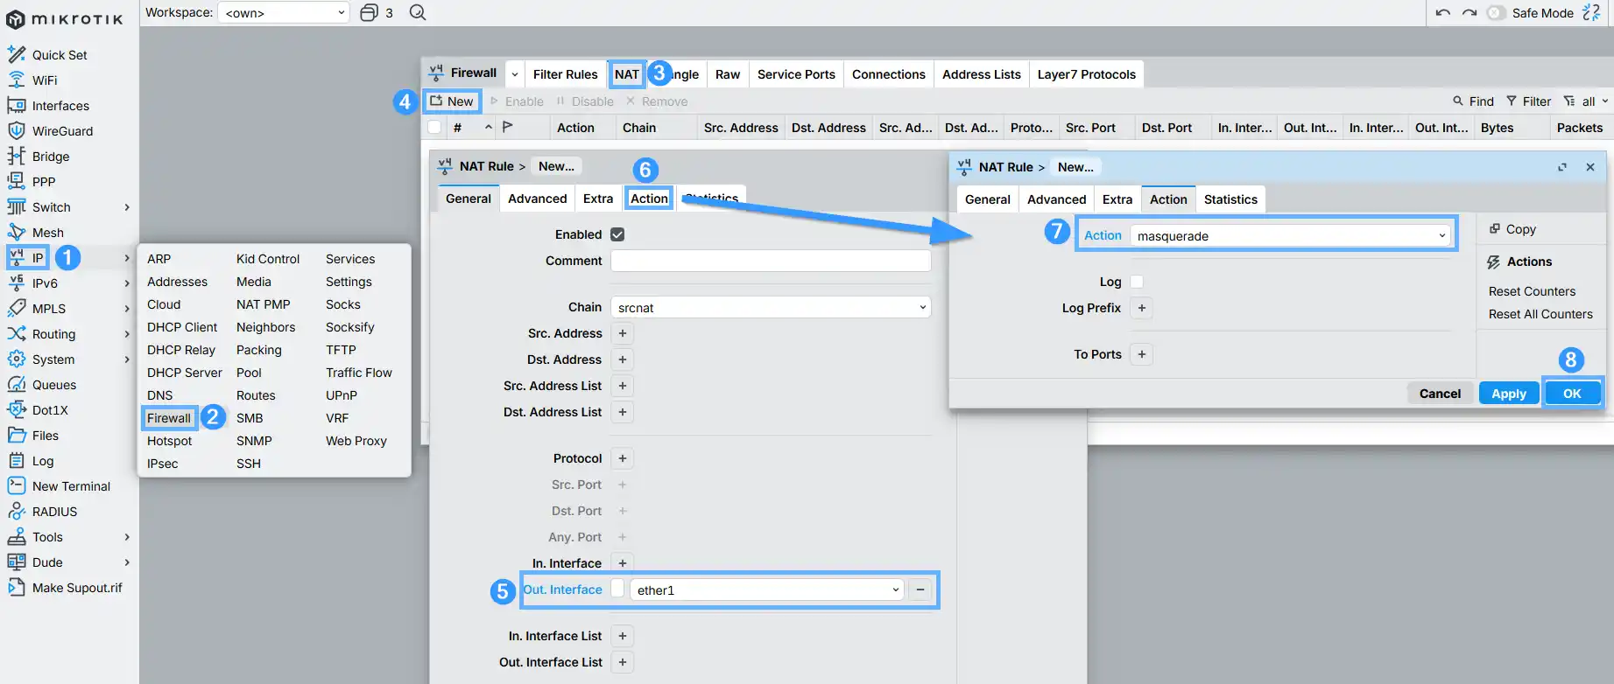Expand the Protocol field
This screenshot has height=684, width=1614.
click(x=623, y=458)
